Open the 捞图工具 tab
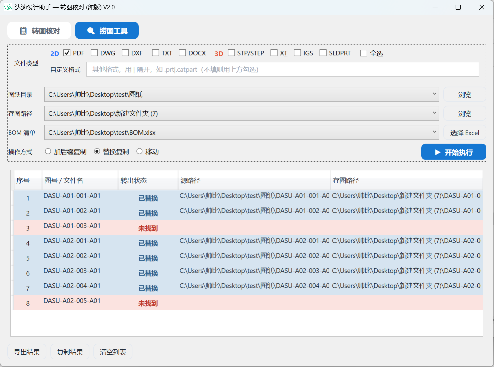494x367 pixels. coord(107,31)
